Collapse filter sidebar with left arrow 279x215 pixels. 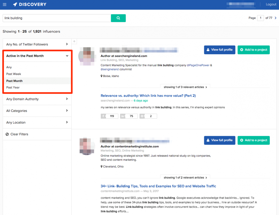[74, 41]
